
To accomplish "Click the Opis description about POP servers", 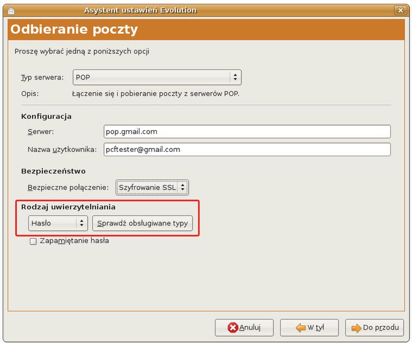I will [156, 93].
